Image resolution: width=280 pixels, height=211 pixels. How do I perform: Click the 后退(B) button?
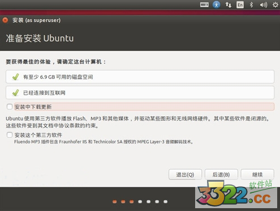click(221, 174)
